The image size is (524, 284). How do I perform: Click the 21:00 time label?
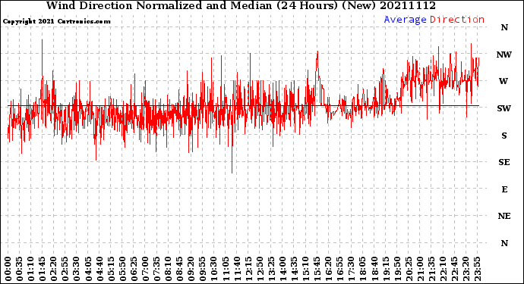tap(420, 269)
